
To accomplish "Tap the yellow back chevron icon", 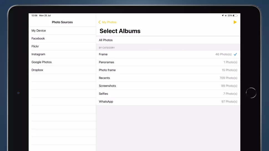I will pyautogui.click(x=99, y=22).
